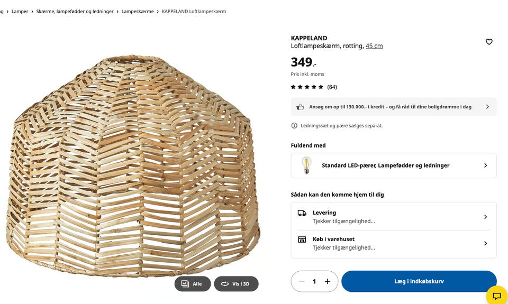Increase quantity with plus button

tap(328, 281)
